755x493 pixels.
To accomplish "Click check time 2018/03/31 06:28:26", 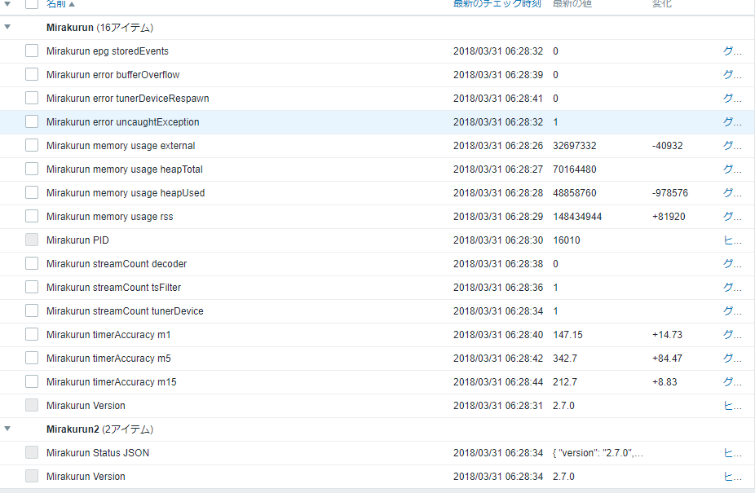I will pyautogui.click(x=498, y=145).
